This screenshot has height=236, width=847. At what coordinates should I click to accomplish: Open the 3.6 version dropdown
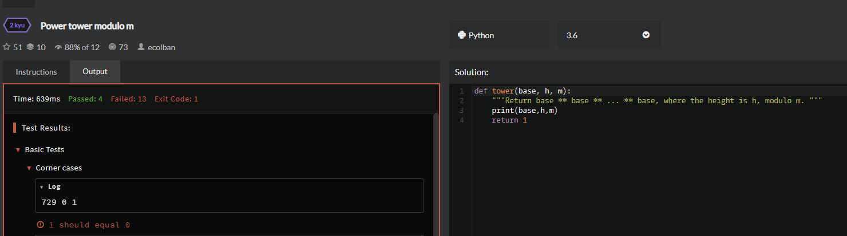(x=609, y=35)
